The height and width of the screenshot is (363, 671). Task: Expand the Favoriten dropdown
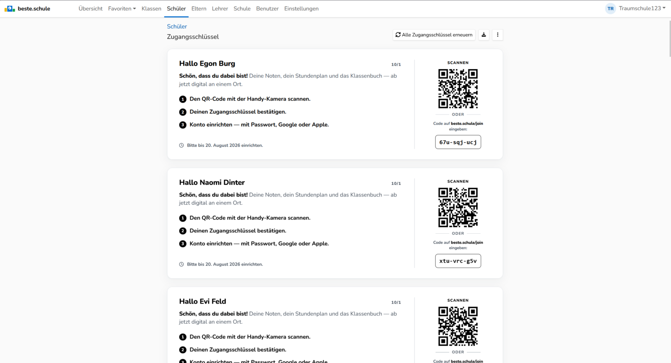tap(122, 8)
